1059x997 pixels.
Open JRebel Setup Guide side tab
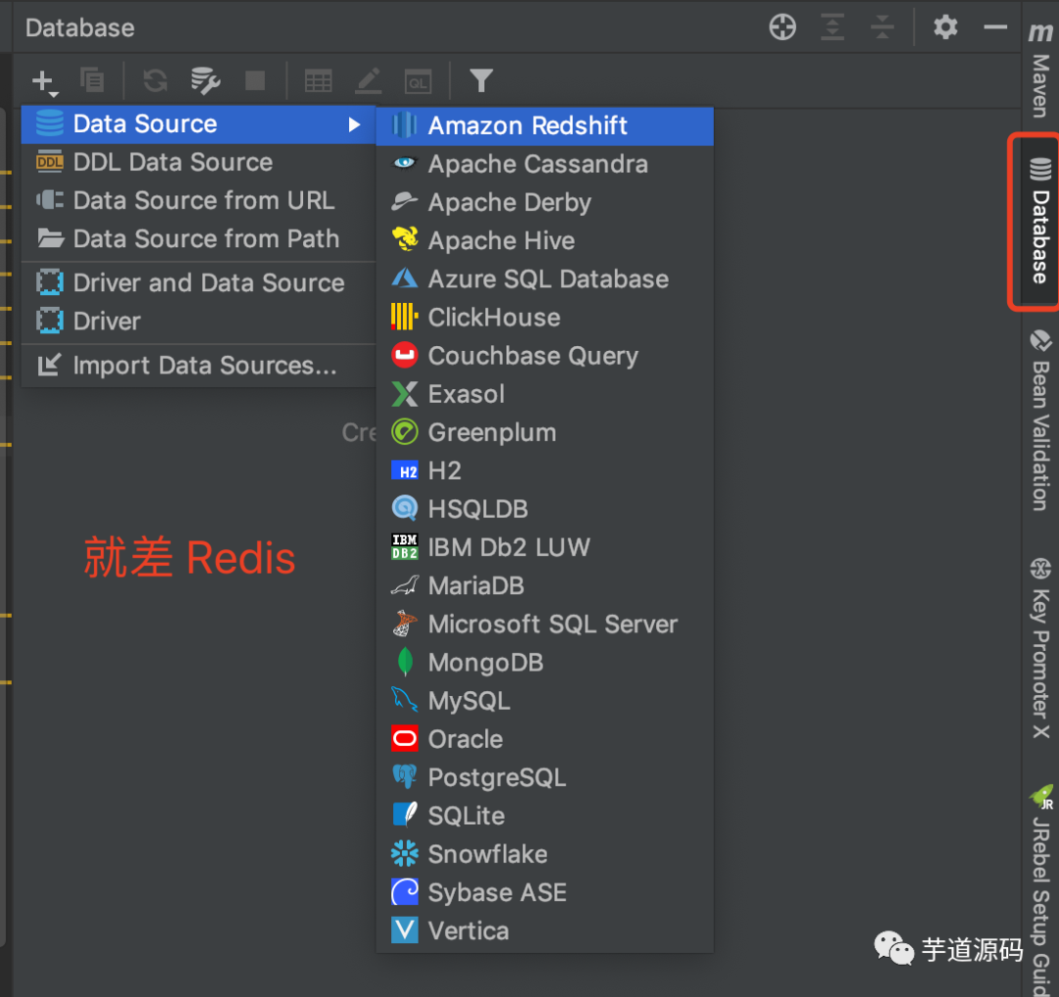[x=1040, y=890]
